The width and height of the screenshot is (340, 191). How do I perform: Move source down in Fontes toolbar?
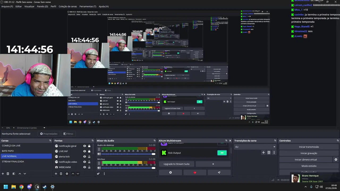(78, 174)
